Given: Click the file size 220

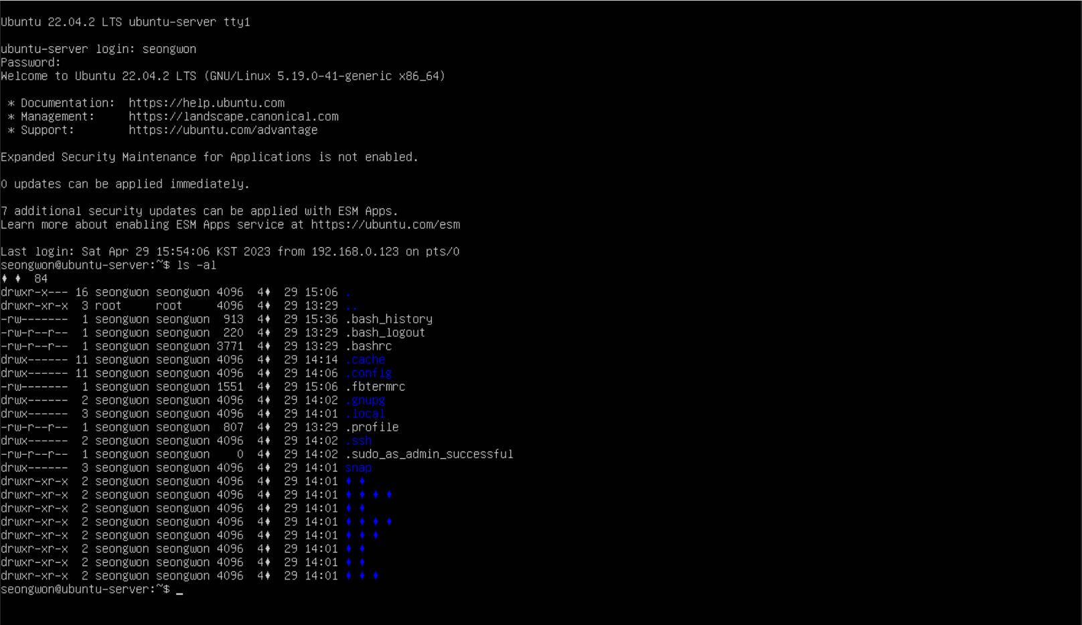Looking at the screenshot, I should pyautogui.click(x=233, y=333).
